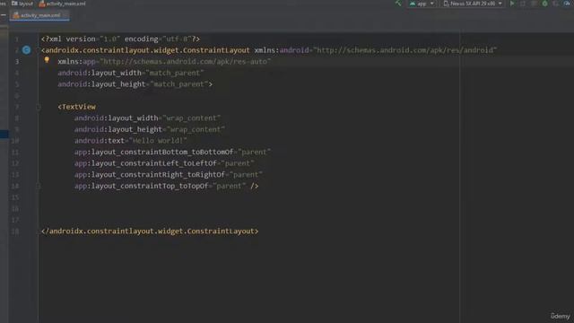Collapse the TextView tag fold marker

[x=38, y=107]
